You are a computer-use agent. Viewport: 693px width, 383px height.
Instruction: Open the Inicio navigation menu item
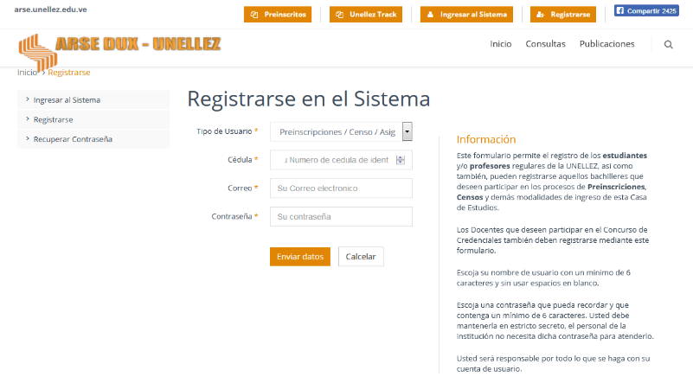500,44
